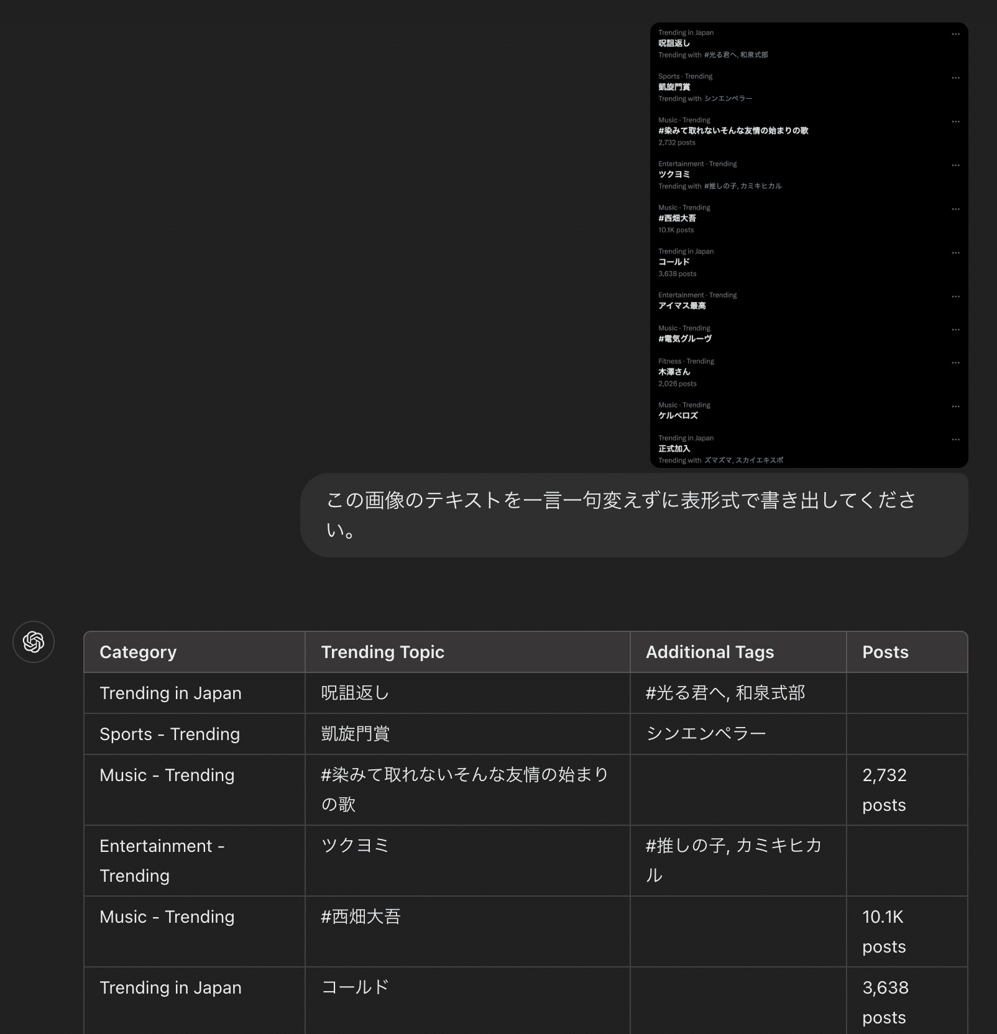Open more menu for アイマス最高 trend
Screen dimensions: 997x1034
[x=955, y=296]
